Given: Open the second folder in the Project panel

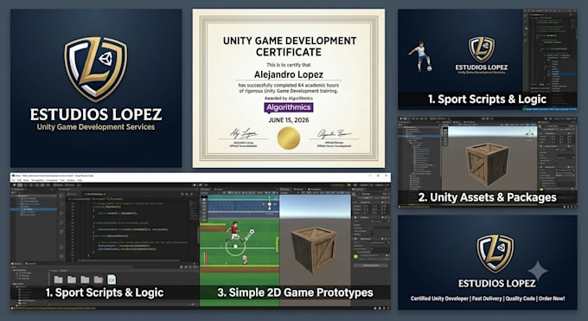Looking at the screenshot, I should [x=72, y=279].
